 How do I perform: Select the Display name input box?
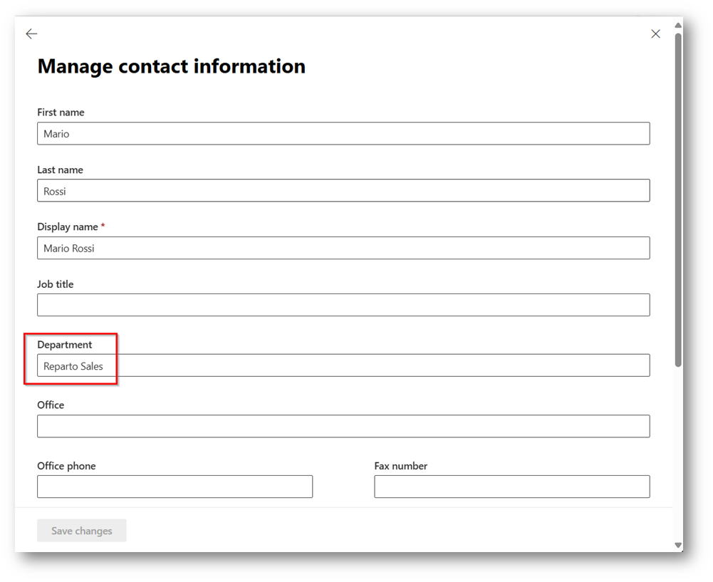point(343,248)
